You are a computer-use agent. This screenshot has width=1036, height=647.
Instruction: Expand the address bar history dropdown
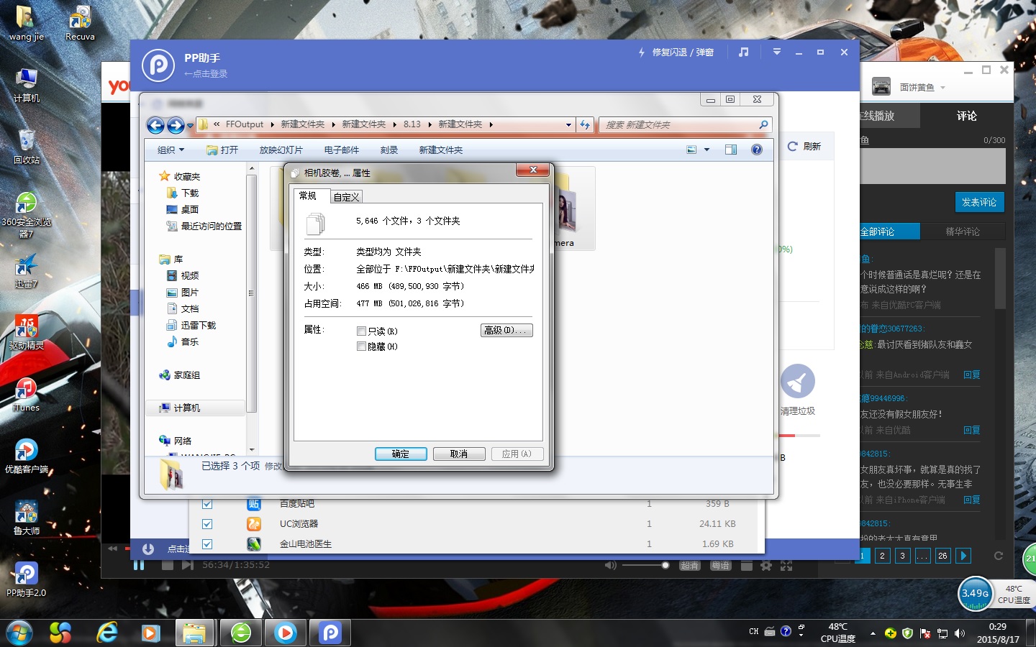coord(568,125)
